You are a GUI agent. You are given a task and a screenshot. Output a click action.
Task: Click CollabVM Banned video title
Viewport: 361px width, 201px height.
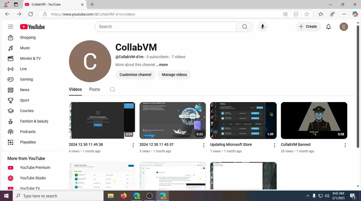coord(296,144)
